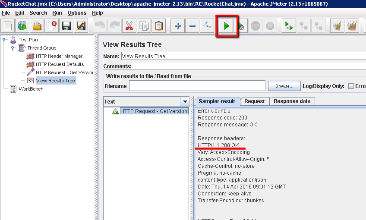Click the Filename input field
Image resolution: width=366 pixels, height=220 pixels.
(x=197, y=86)
